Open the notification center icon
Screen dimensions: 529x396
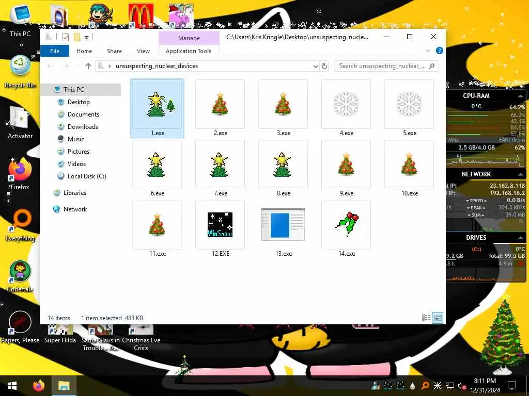pyautogui.click(x=512, y=386)
